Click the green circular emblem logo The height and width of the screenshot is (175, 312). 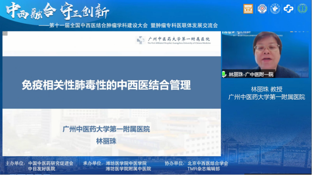coord(302,9)
